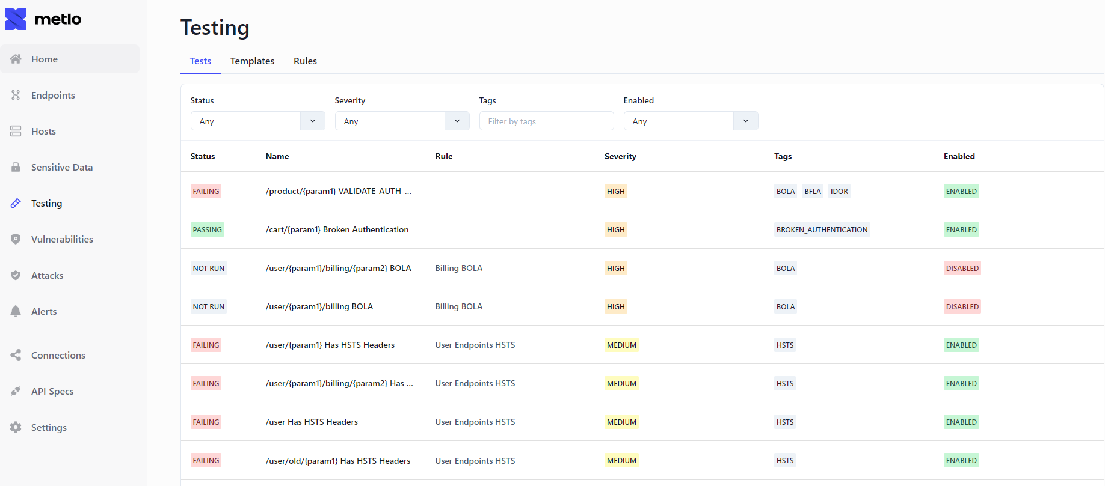Viewport: 1105px width, 486px height.
Task: Click the Enabled combo box showing Any
Action: (x=691, y=121)
